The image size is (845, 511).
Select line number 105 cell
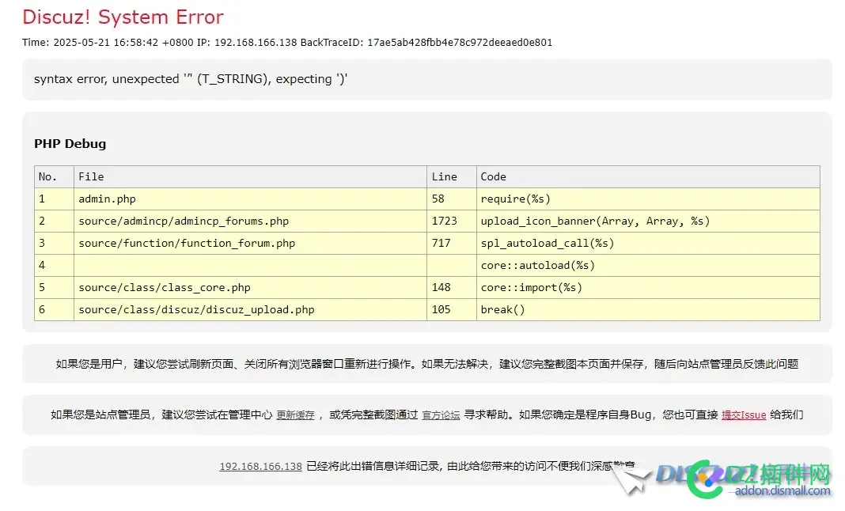coord(452,309)
